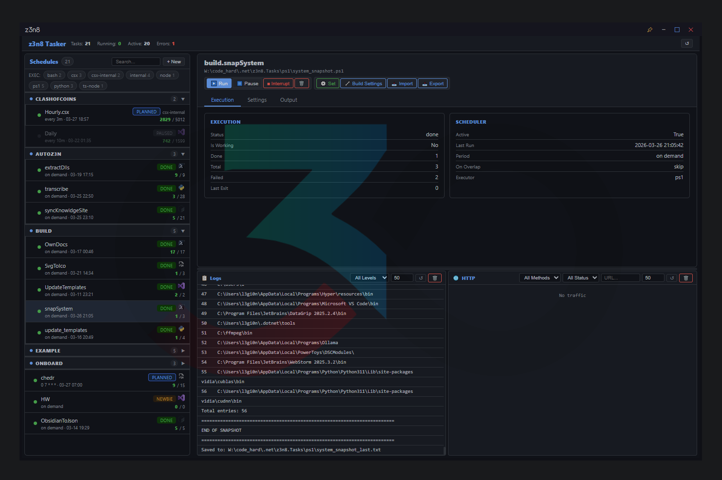Click the pin icon in title bar
The image size is (722, 480).
pos(649,30)
